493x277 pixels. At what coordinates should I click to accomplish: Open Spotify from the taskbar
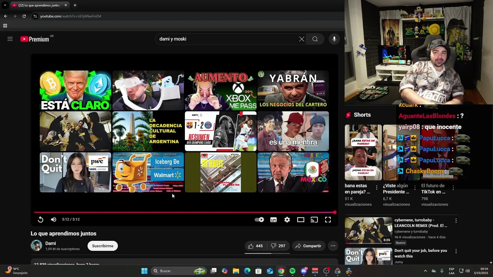292,271
